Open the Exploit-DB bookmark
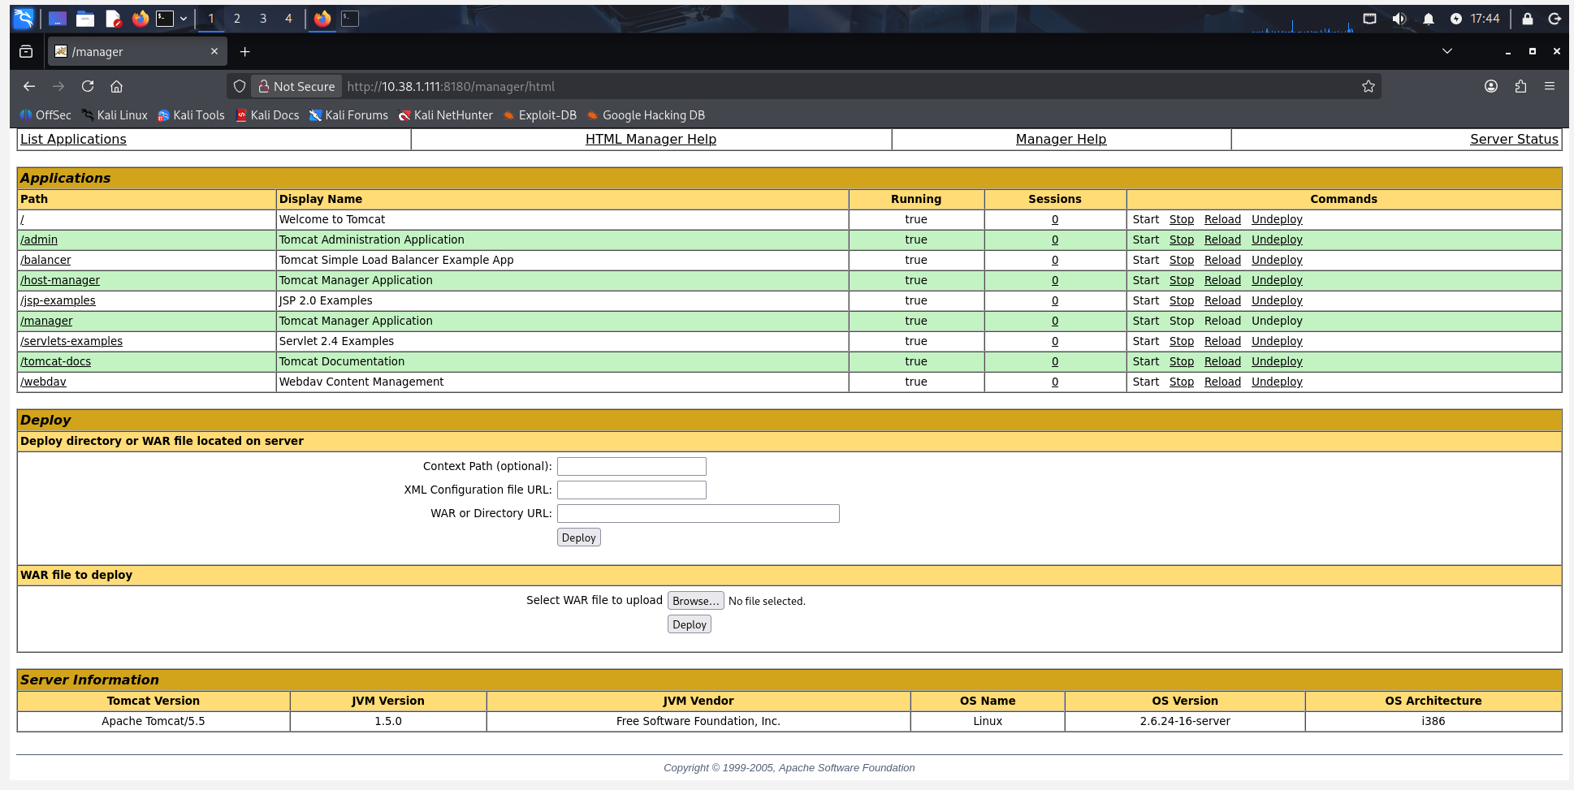 point(540,115)
